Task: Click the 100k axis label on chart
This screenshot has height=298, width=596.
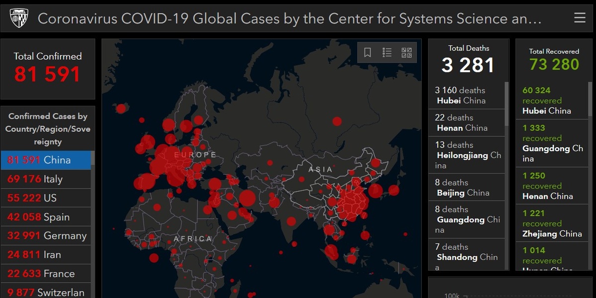Action: click(x=451, y=296)
